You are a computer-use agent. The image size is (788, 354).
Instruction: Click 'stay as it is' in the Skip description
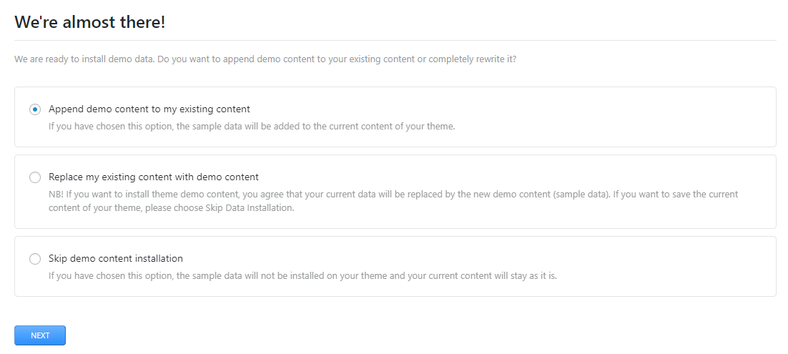(x=531, y=275)
